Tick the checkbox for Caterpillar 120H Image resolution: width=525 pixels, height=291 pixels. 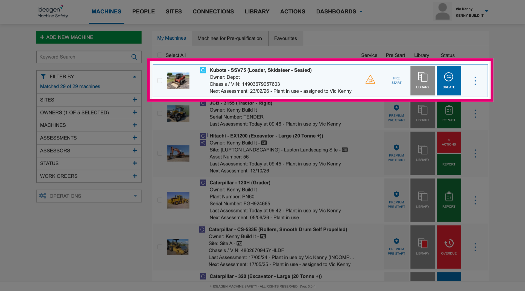tap(160, 200)
